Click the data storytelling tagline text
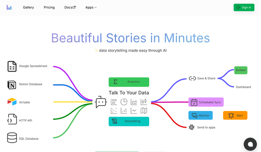Image resolution: width=261 pixels, height=152 pixels. point(133,50)
